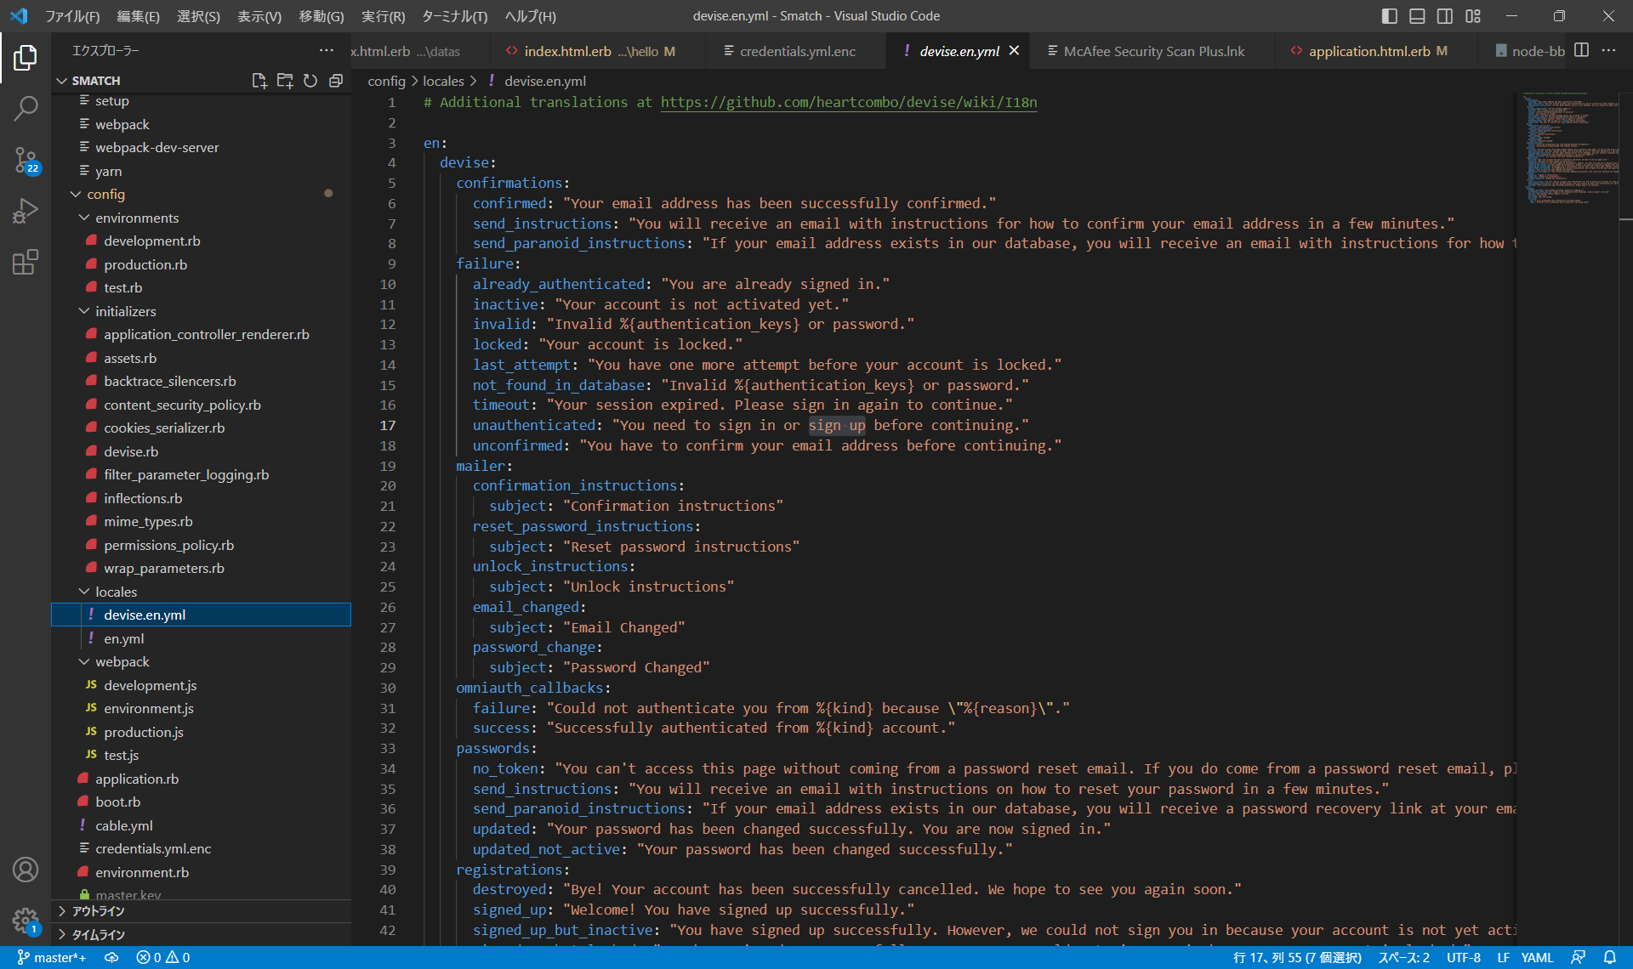Open explorer views and more actions menu
The height and width of the screenshot is (969, 1633).
tap(327, 51)
